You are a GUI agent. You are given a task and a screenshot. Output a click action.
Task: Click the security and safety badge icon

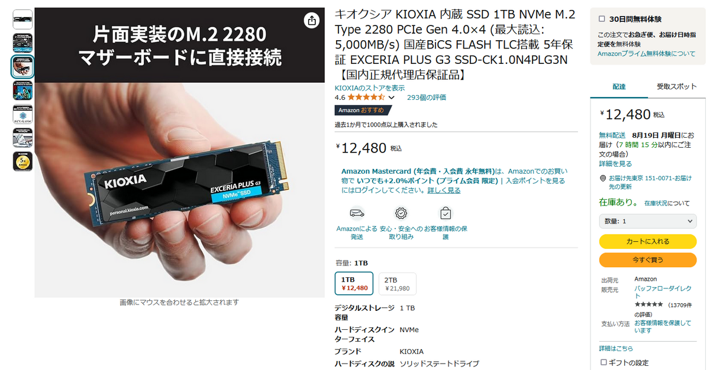(401, 213)
